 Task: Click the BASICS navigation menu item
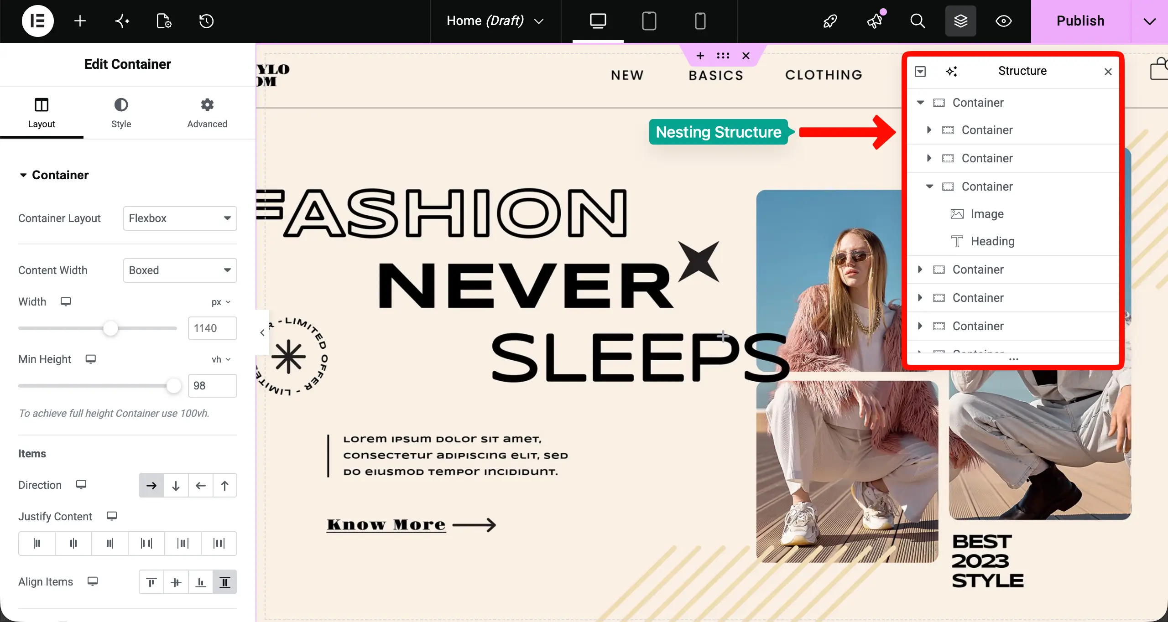[716, 75]
